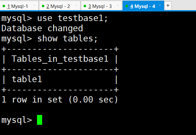Click the 'Database changed' output line
The height and width of the screenshot is (135, 196).
tap(42, 29)
